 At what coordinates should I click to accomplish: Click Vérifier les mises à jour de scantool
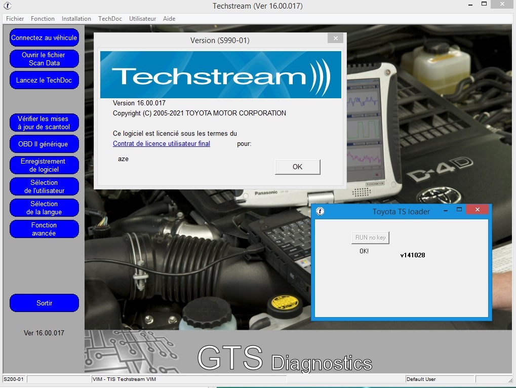tap(44, 122)
